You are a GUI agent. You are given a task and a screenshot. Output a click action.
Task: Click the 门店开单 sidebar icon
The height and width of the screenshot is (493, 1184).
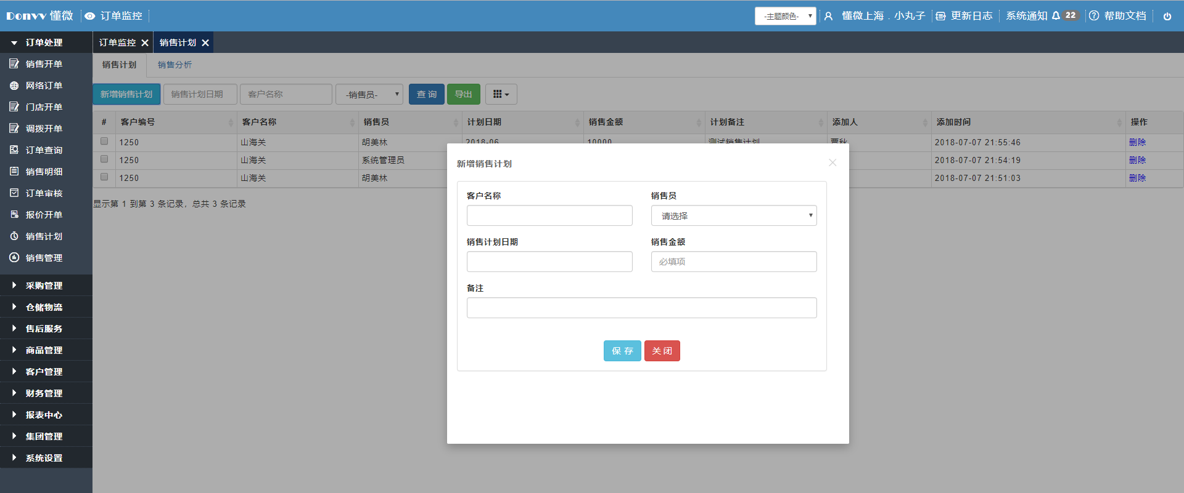click(x=14, y=106)
